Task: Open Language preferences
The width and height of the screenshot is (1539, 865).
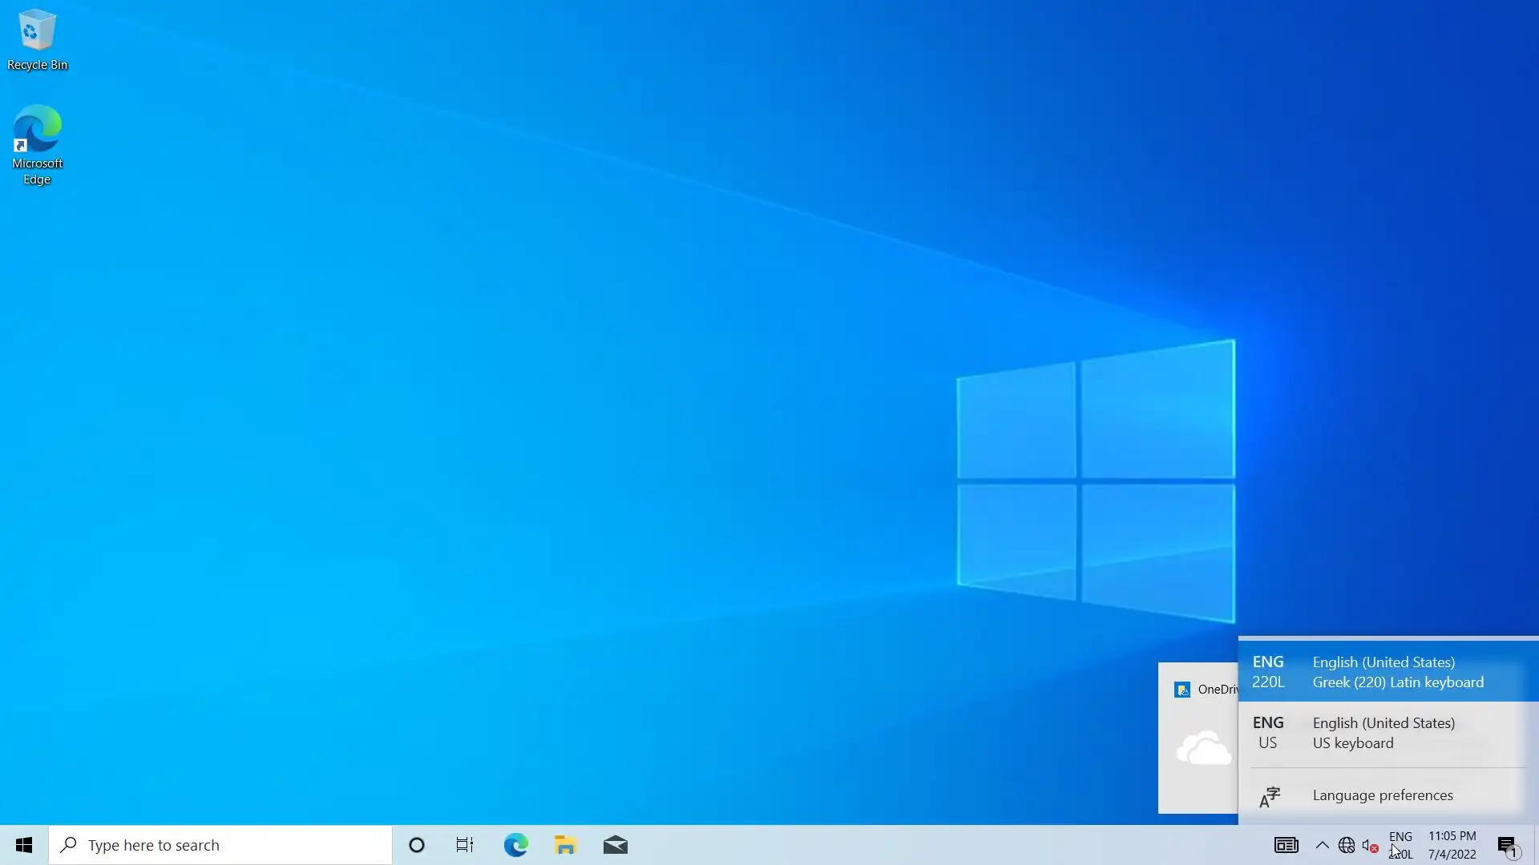Action: pos(1383,795)
